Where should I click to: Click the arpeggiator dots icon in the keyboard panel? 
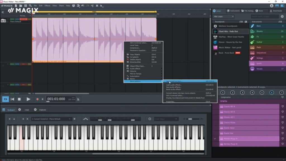coord(85,119)
